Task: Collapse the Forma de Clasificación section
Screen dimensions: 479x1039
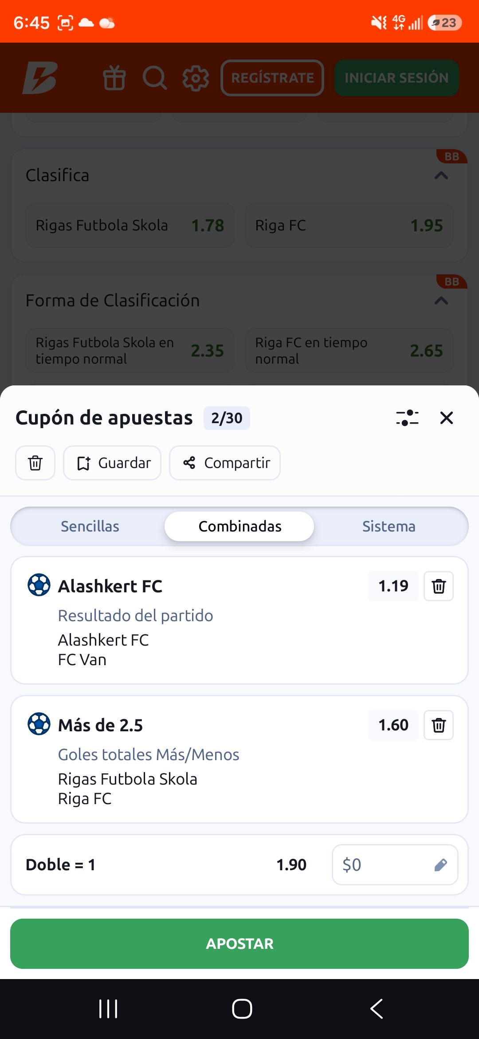Action: [441, 301]
